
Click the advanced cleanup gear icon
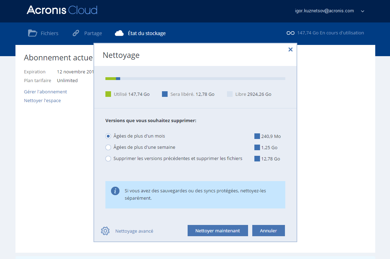105,231
